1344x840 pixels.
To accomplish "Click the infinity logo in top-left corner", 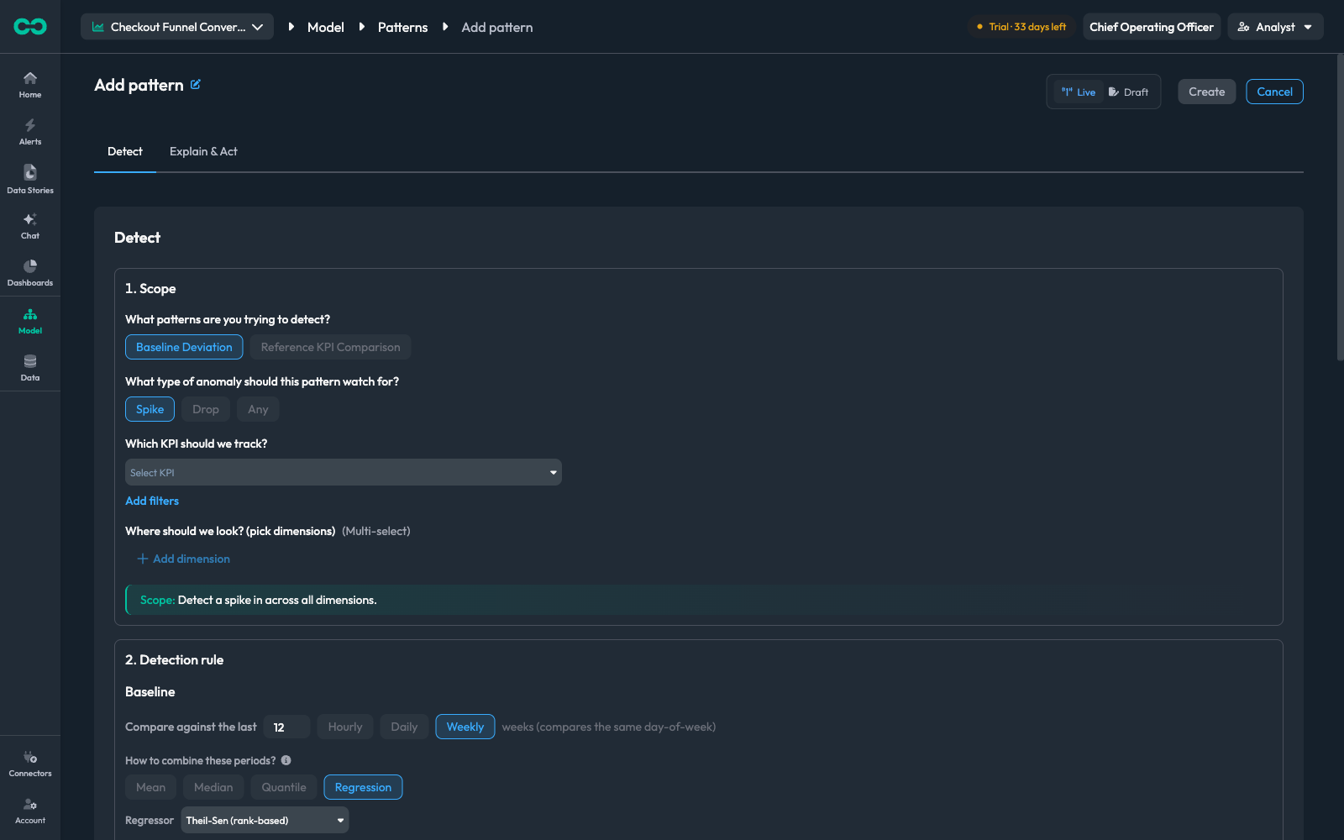I will click(30, 27).
